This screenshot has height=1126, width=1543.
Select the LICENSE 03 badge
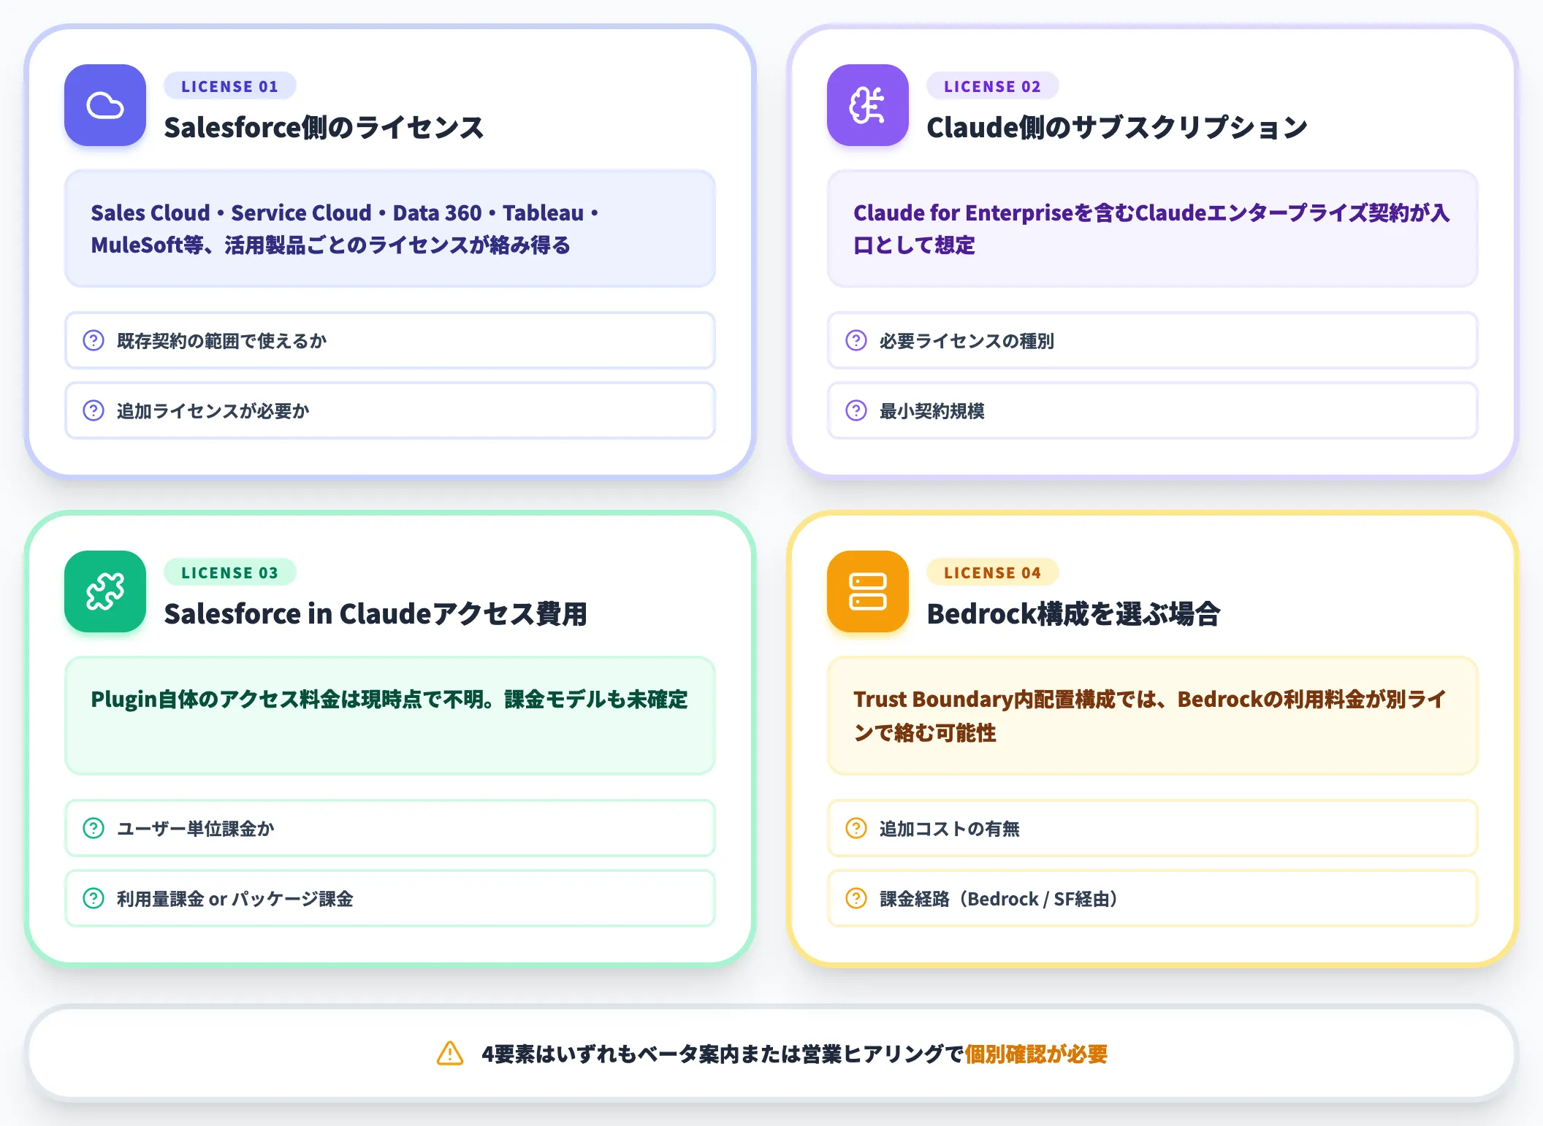230,572
